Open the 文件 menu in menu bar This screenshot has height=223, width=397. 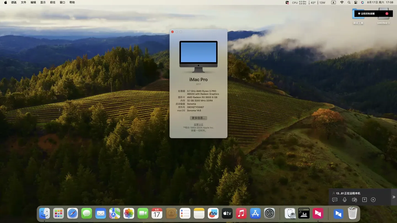(x=24, y=2)
